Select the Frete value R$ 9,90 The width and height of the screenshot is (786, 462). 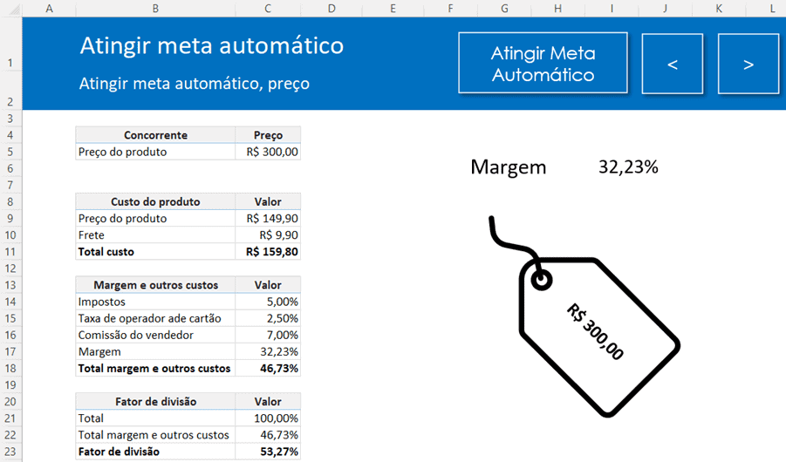coord(268,234)
